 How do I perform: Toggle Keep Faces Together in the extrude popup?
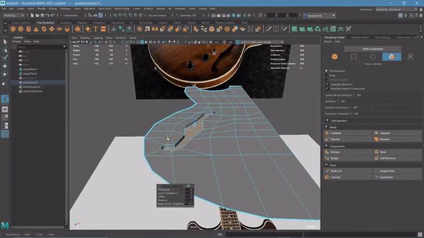(x=189, y=204)
